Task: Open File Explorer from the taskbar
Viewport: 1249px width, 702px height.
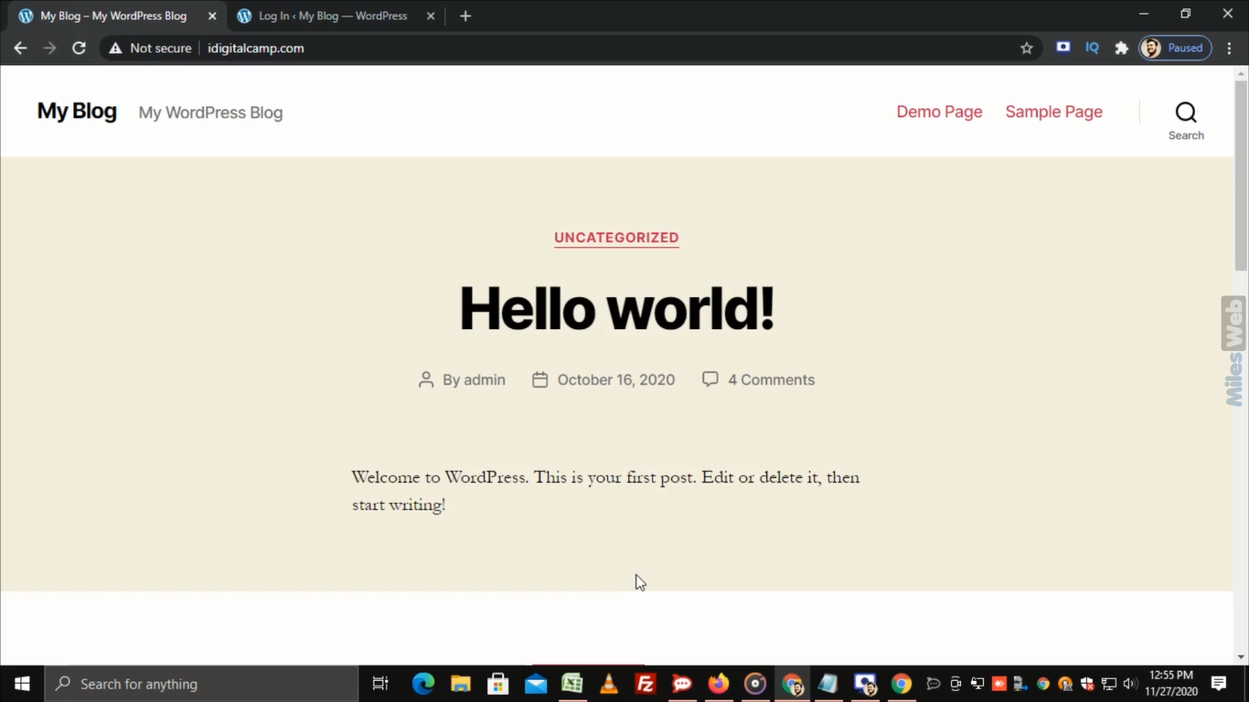Action: [x=460, y=684]
